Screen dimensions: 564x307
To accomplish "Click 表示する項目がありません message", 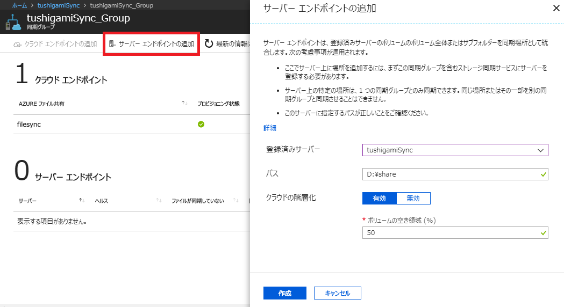I will pyautogui.click(x=52, y=222).
